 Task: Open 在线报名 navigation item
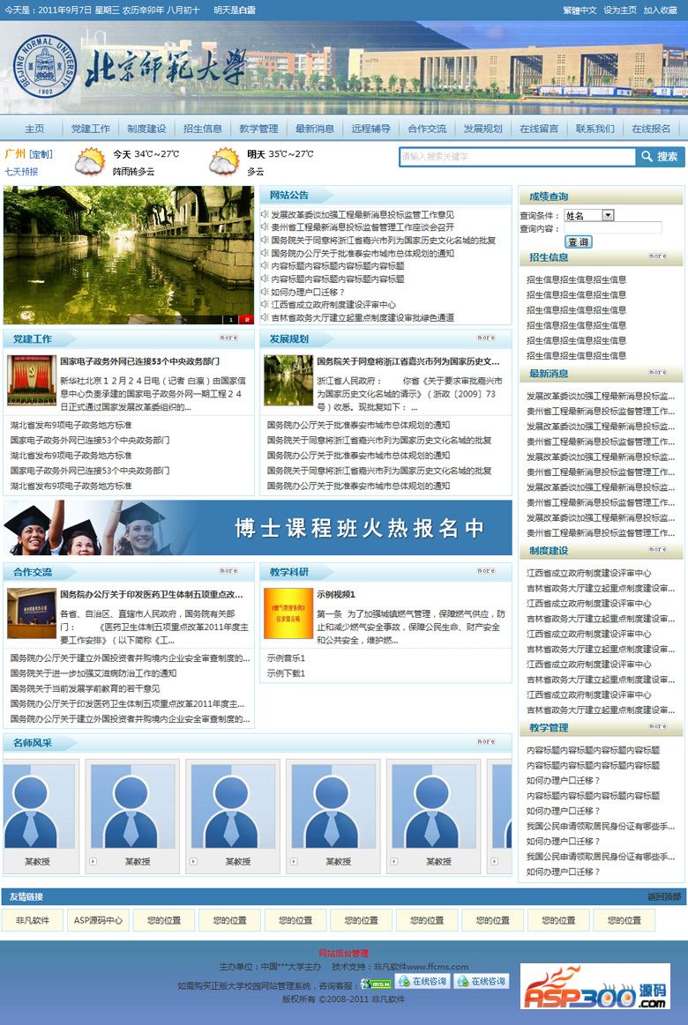651,129
